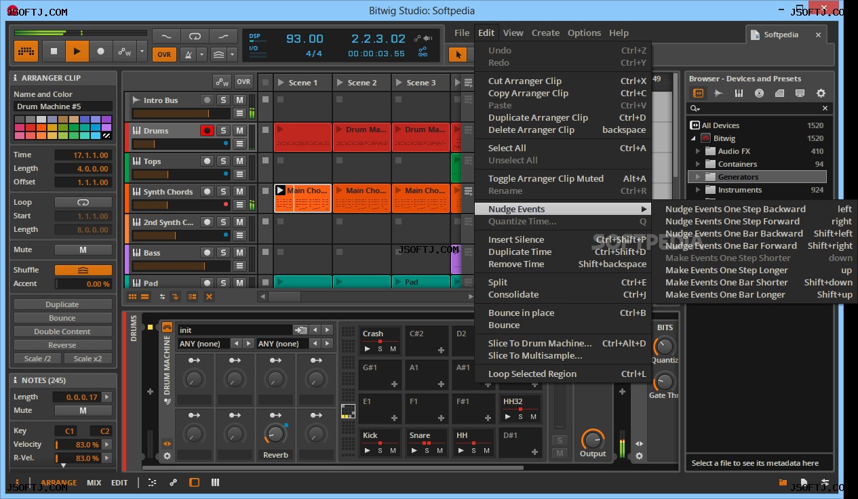858x499 pixels.
Task: Switch to EDIT view
Action: (x=119, y=483)
